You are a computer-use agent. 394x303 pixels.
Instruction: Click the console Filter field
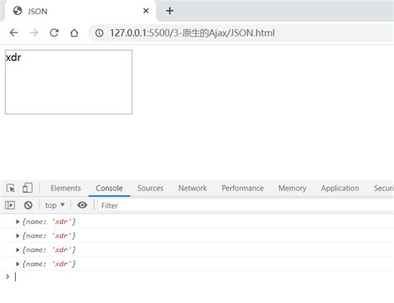[x=245, y=206]
